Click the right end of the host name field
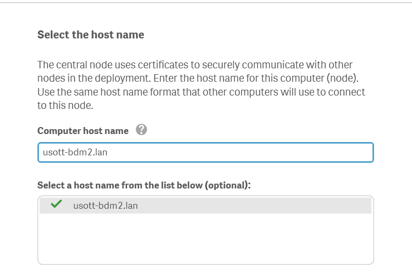The image size is (412, 276). [363, 153]
